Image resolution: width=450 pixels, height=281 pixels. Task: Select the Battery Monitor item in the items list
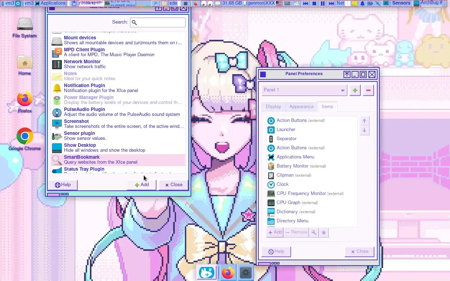coord(312,166)
